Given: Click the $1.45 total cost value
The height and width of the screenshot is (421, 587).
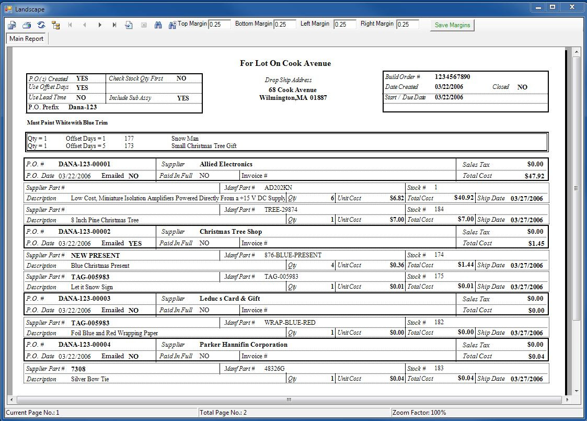Looking at the screenshot, I should [536, 244].
